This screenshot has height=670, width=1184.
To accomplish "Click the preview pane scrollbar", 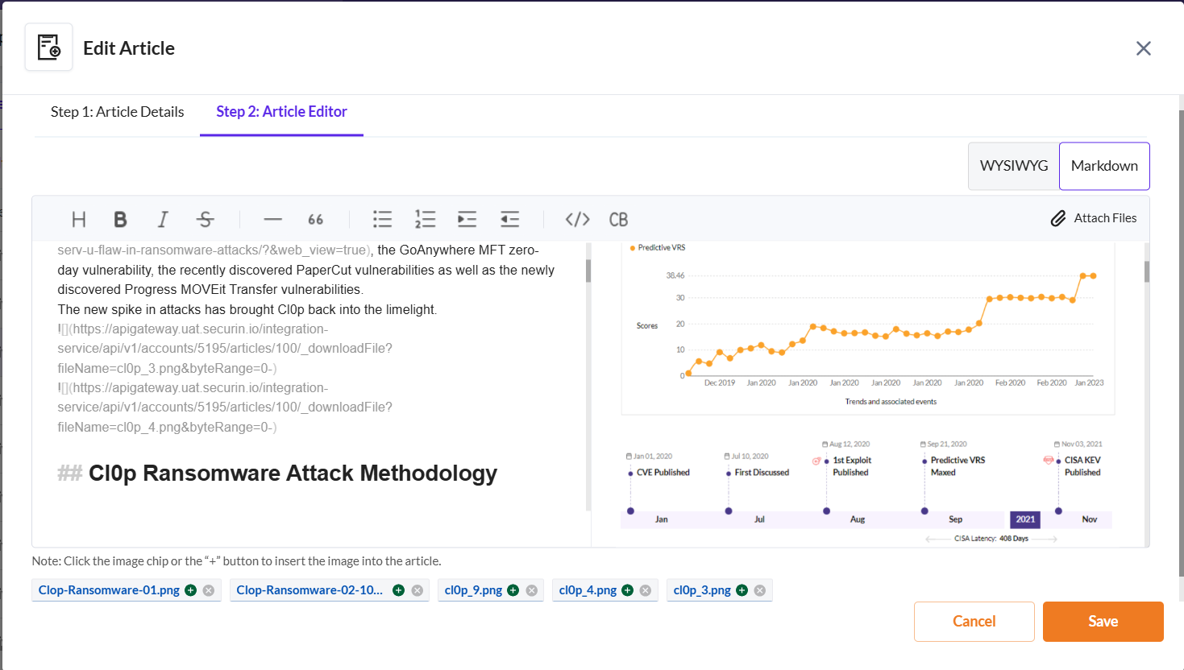I will tap(1147, 271).
